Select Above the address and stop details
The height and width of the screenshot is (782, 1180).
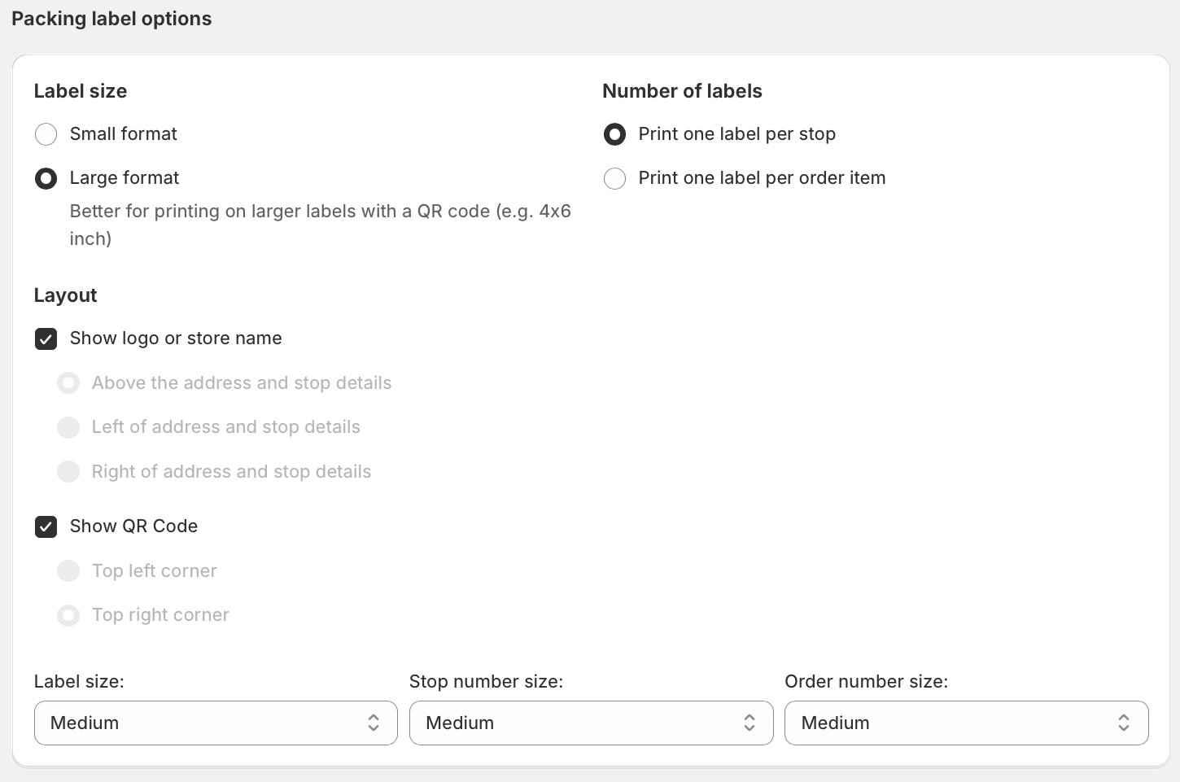pos(68,383)
